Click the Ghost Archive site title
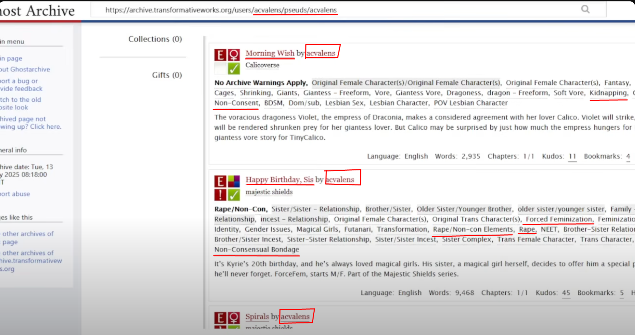Viewport: 635px width, 335px height. pos(37,11)
